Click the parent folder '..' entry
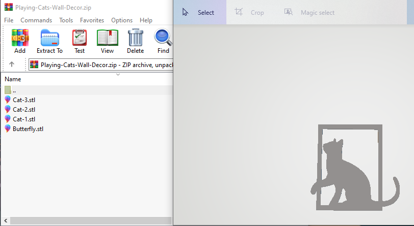The height and width of the screenshot is (226, 414). pos(14,90)
